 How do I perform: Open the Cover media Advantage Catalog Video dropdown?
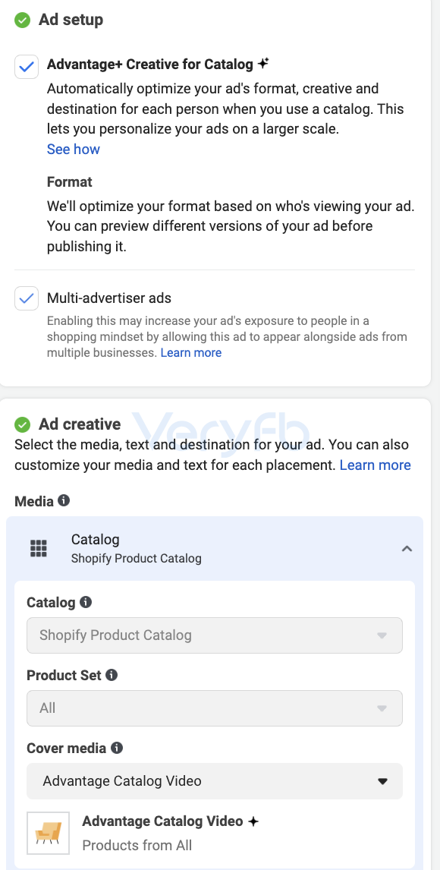[215, 781]
